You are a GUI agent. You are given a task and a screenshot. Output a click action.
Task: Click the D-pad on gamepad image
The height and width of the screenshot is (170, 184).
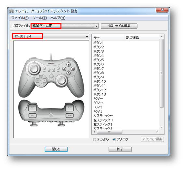(x=41, y=81)
